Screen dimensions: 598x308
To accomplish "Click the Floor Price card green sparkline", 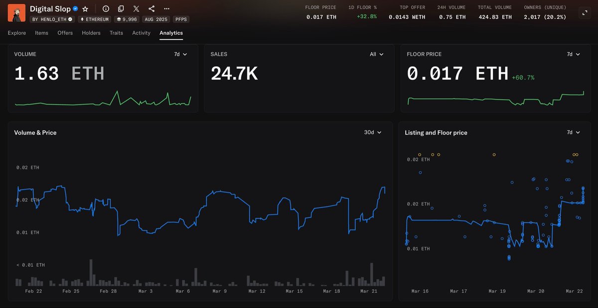I will coord(495,99).
